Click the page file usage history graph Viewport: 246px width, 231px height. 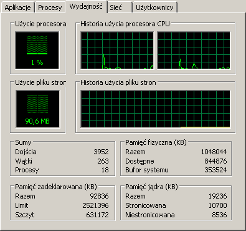tap(155, 109)
